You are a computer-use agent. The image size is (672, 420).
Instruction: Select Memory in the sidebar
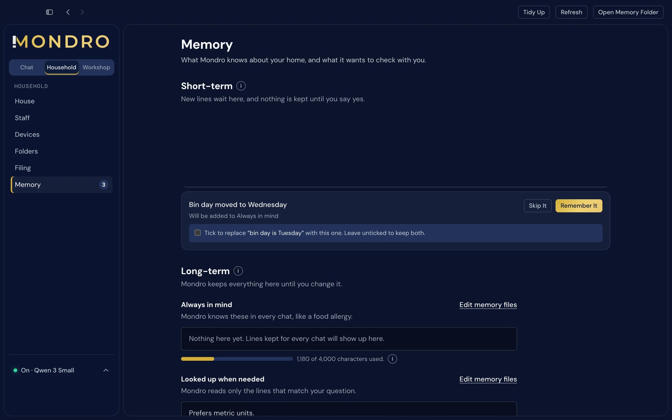(x=61, y=185)
